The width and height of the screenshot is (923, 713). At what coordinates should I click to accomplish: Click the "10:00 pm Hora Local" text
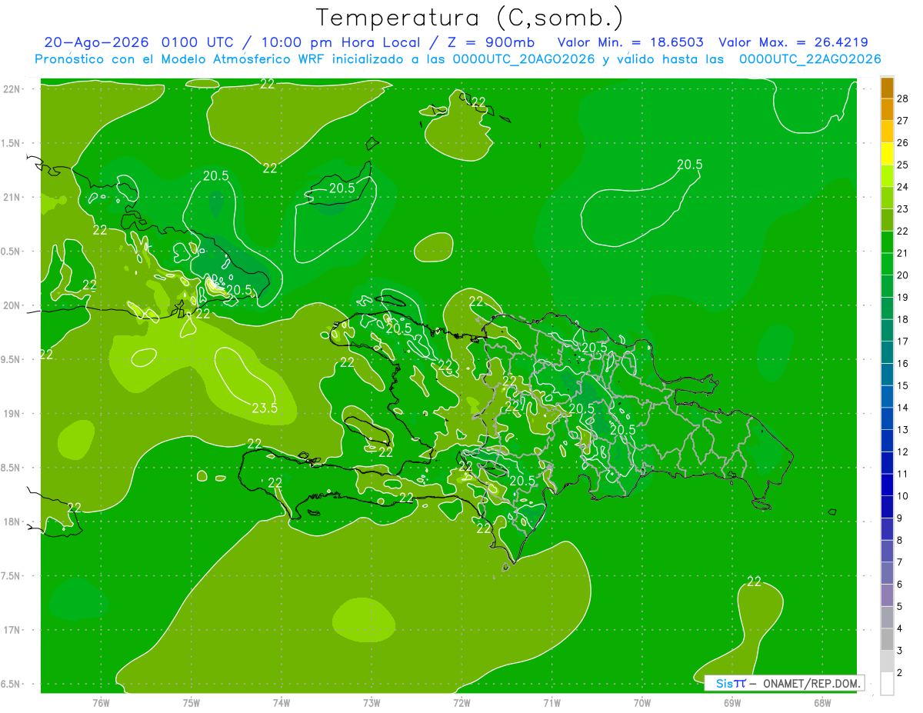tap(342, 42)
